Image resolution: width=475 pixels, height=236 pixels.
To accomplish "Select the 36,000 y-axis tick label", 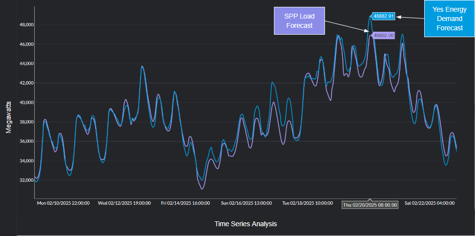I will pos(26,141).
